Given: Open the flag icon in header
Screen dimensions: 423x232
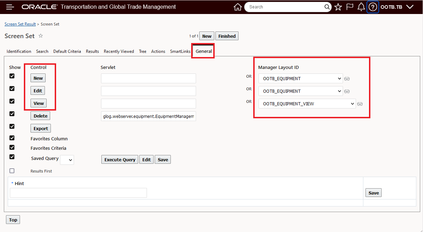Looking at the screenshot, I should (350, 7).
